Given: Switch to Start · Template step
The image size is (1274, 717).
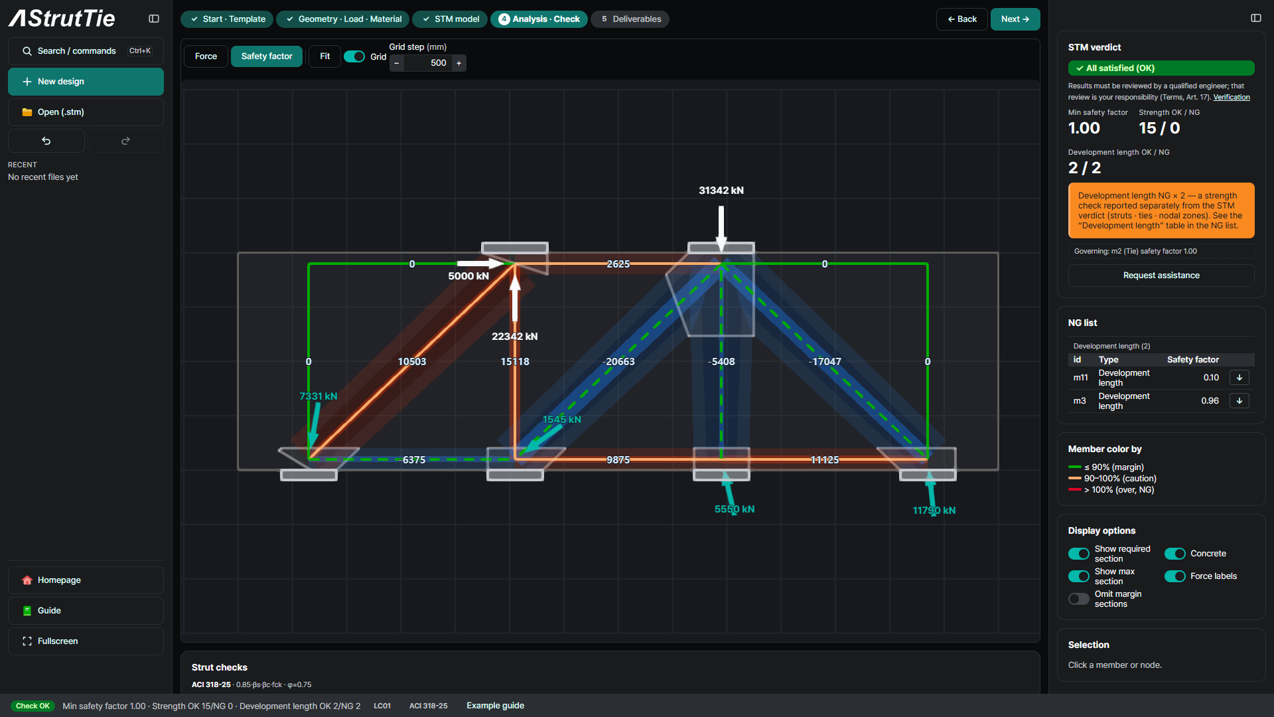Looking at the screenshot, I should tap(227, 19).
